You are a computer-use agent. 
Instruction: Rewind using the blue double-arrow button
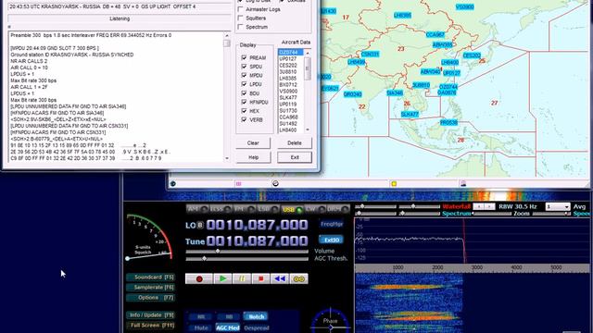[280, 278]
